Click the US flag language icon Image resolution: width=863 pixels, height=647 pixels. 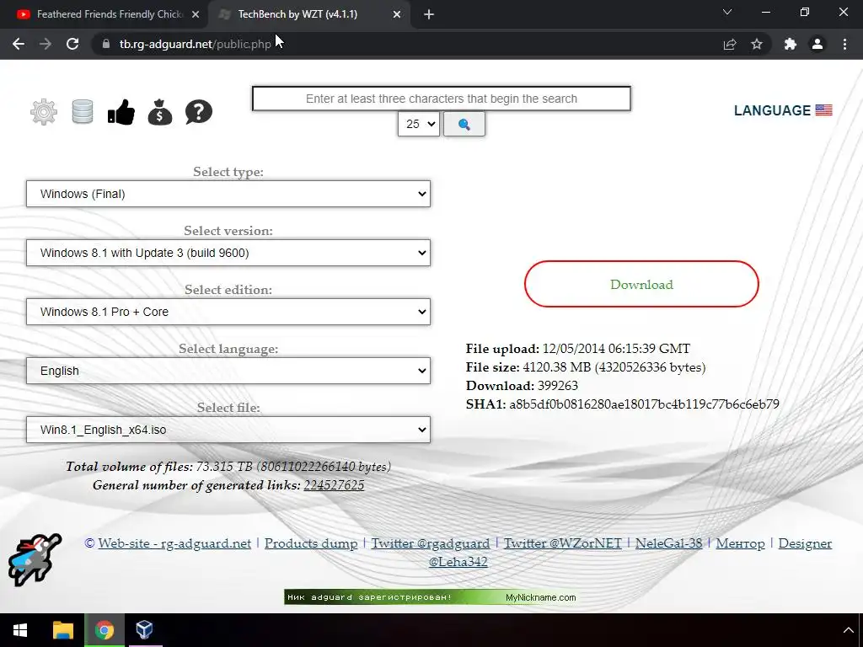click(823, 110)
